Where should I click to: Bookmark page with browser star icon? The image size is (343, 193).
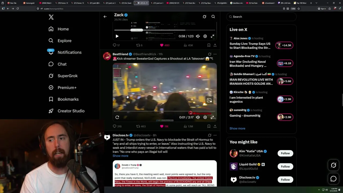[x=299, y=9]
